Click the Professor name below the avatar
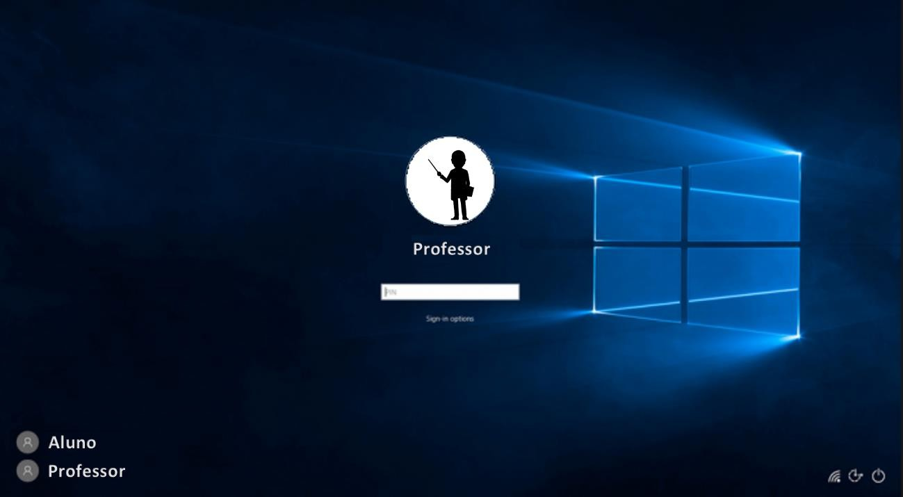Image resolution: width=903 pixels, height=497 pixels. coord(452,249)
